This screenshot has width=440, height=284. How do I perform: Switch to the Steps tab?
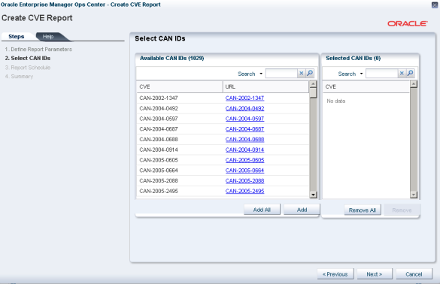[17, 37]
